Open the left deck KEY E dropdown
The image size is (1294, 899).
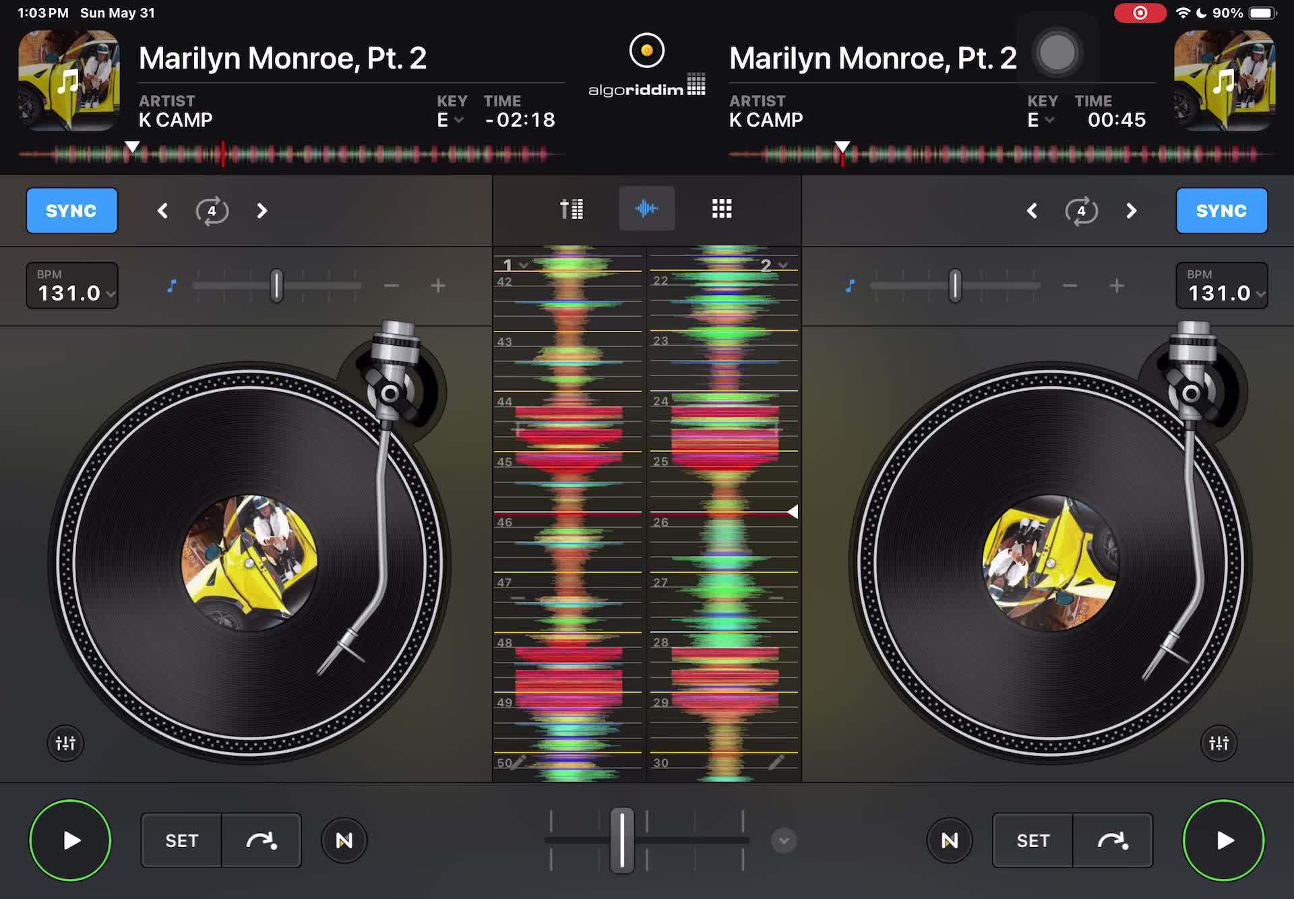click(x=450, y=120)
